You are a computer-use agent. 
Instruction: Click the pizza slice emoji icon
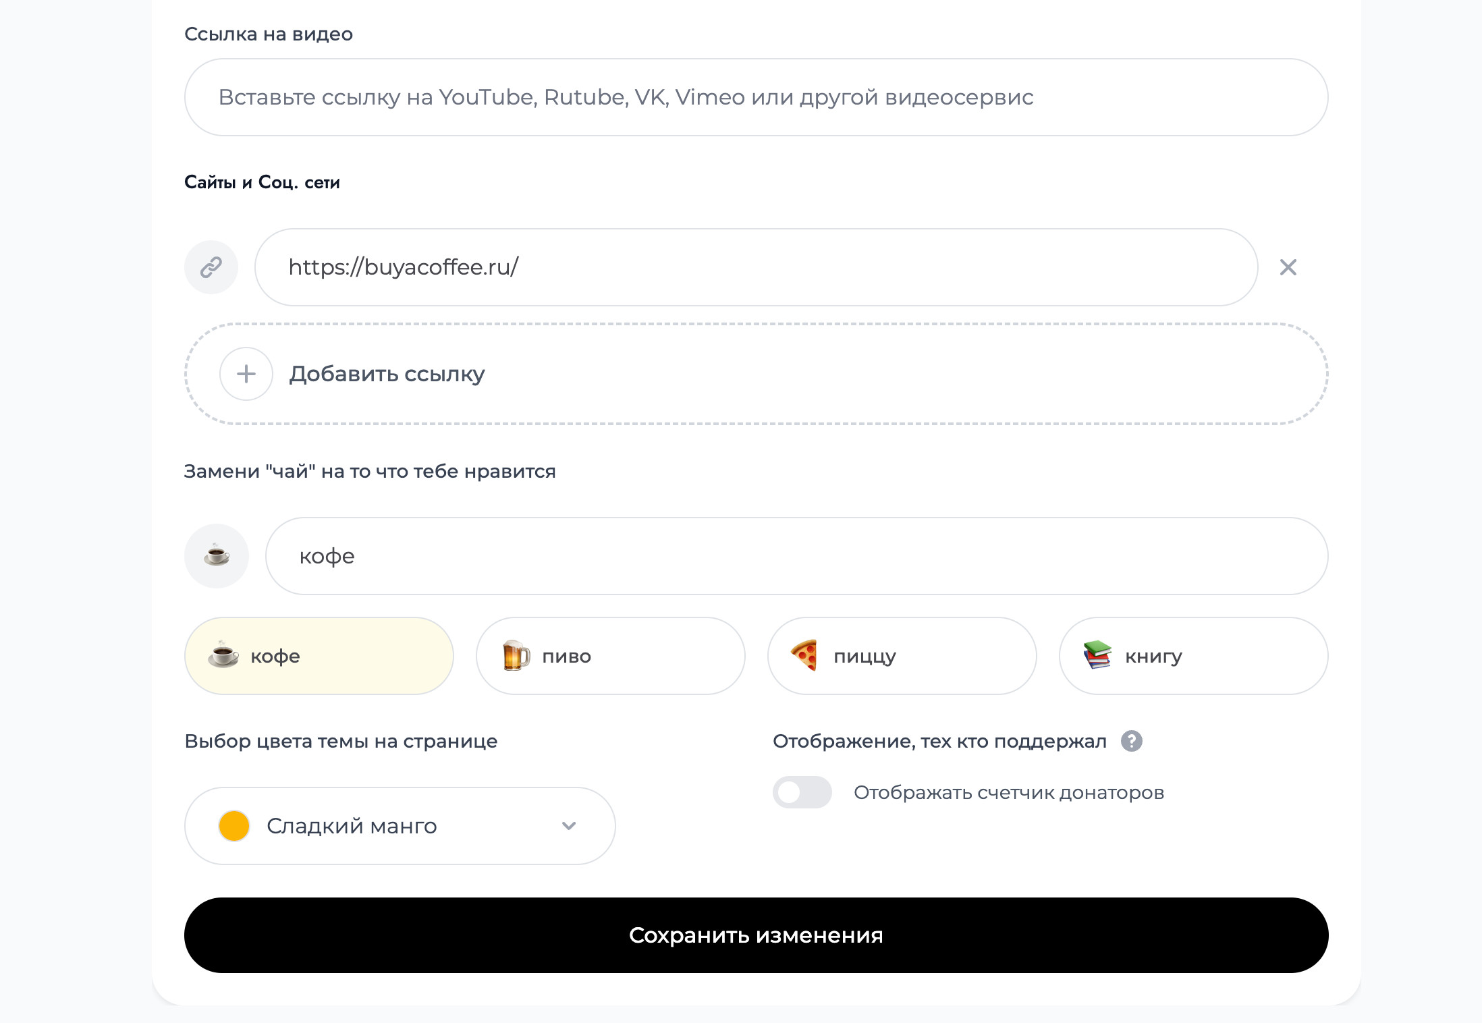click(804, 655)
